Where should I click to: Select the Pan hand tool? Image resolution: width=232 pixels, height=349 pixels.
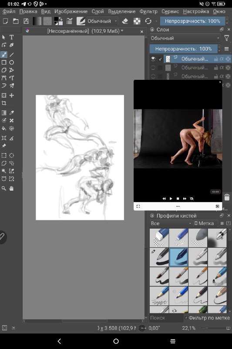click(12, 188)
